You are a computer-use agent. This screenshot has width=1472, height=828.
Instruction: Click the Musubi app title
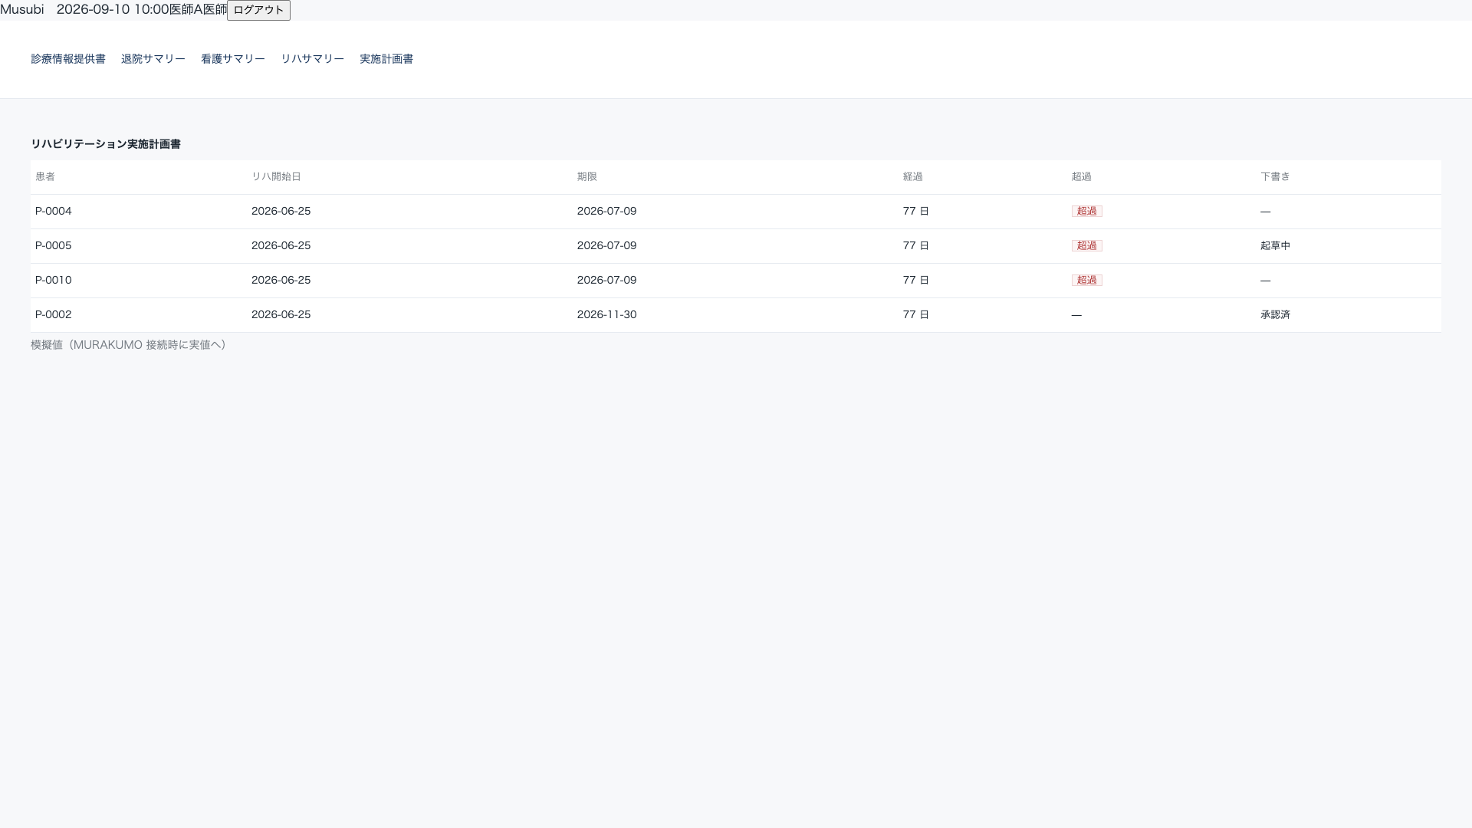22,9
